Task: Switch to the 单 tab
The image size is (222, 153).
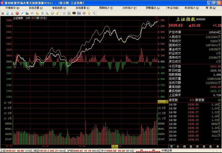Action: tap(217, 147)
